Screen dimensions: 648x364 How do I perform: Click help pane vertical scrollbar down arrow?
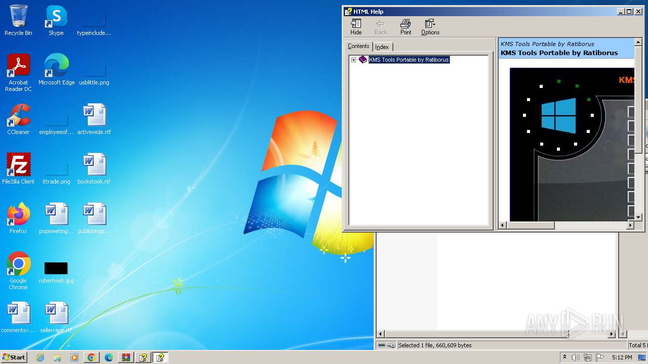pos(638,217)
